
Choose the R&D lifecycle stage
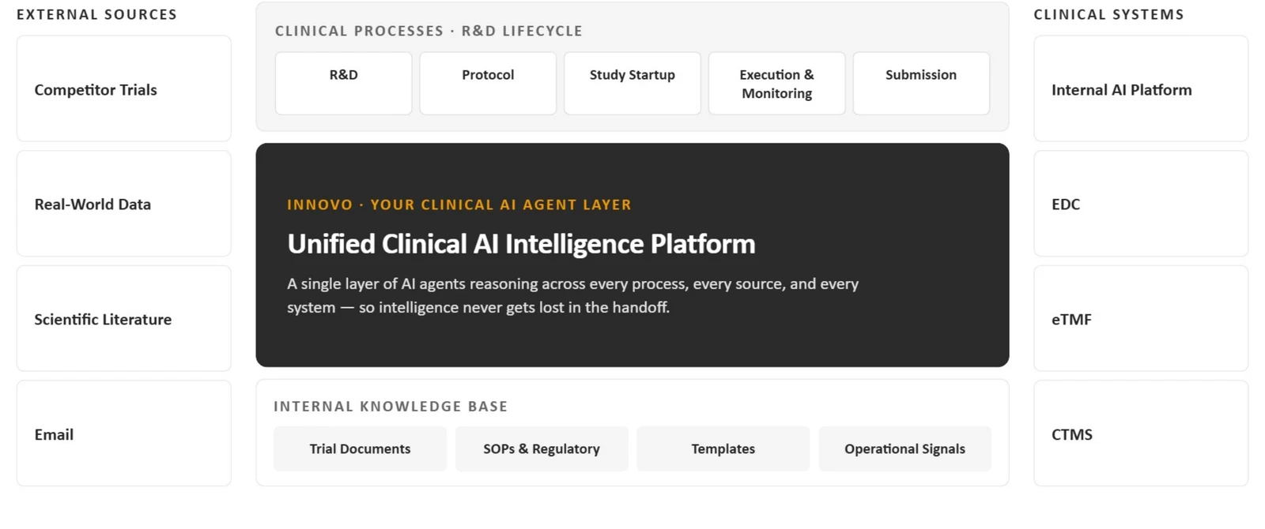(x=343, y=84)
